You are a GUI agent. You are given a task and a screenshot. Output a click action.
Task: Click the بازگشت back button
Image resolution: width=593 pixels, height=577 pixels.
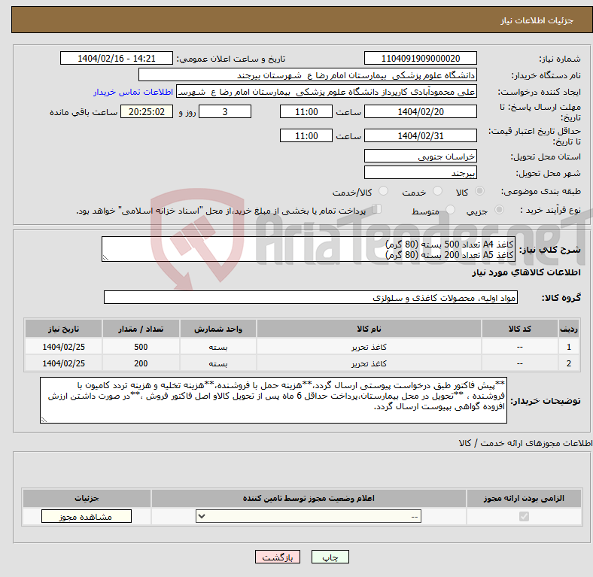pyautogui.click(x=278, y=557)
